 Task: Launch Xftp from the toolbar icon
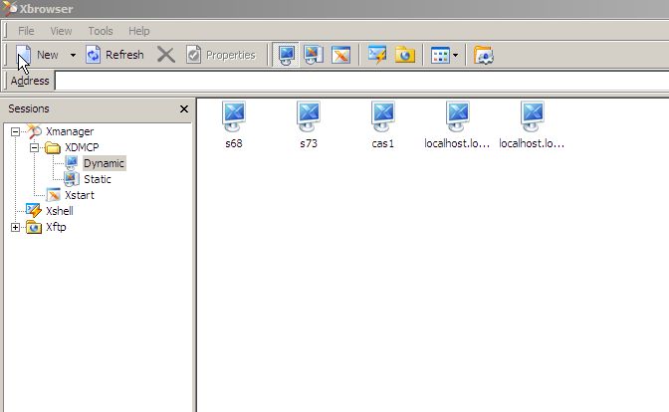click(x=405, y=55)
